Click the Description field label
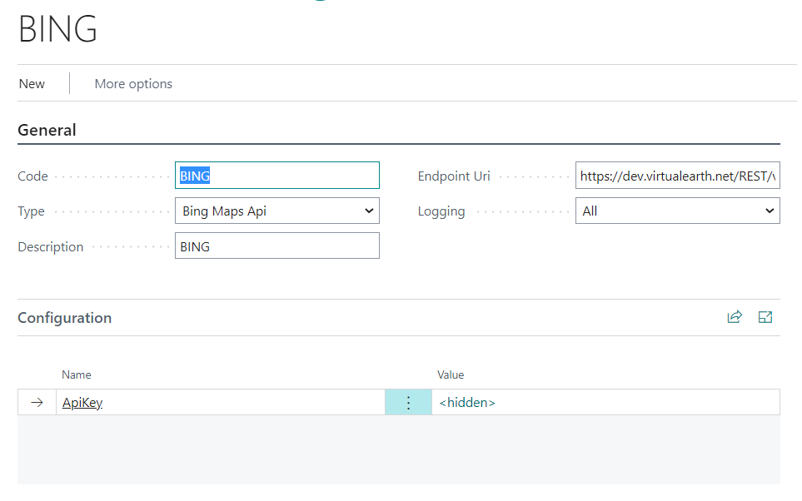 [x=51, y=247]
